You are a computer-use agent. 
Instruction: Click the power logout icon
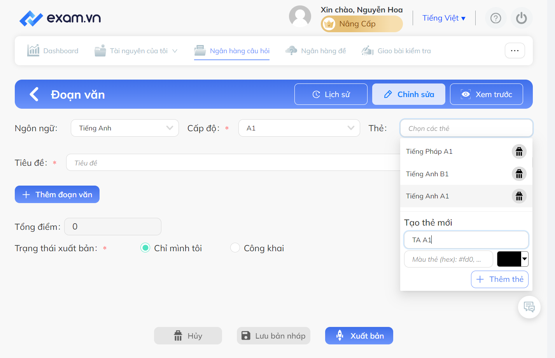click(521, 18)
